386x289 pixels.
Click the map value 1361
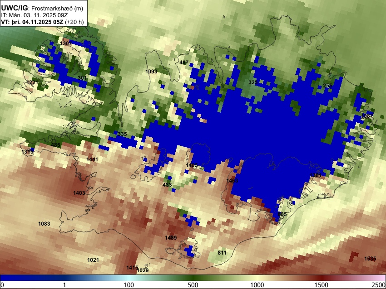coord(315,175)
